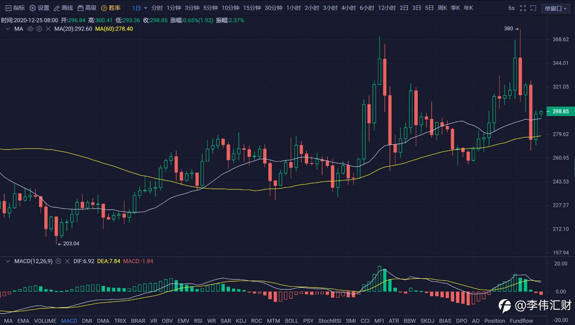Select the 30分钟 timeframe
Image resolution: width=575 pixels, height=325 pixels.
274,8
